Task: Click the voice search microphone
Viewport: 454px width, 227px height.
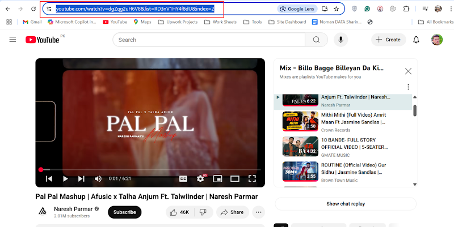Action: coord(341,40)
